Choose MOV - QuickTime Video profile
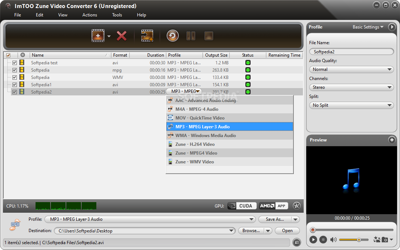This screenshot has height=250, width=400. (230, 118)
